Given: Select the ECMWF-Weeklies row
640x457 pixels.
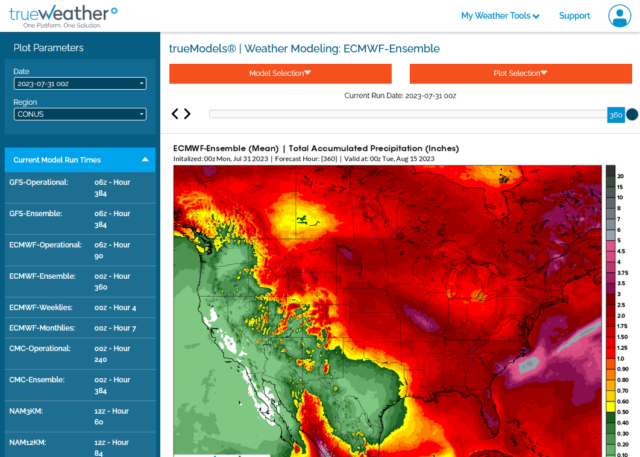Looking at the screenshot, I should [x=80, y=308].
